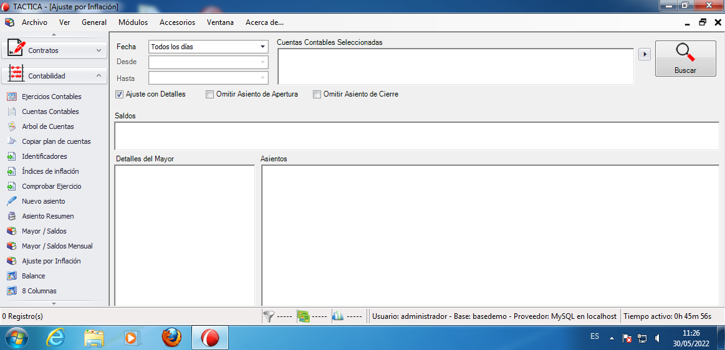This screenshot has width=725, height=350.
Task: Click the Copiar plan de cuentas icon
Action: point(12,141)
